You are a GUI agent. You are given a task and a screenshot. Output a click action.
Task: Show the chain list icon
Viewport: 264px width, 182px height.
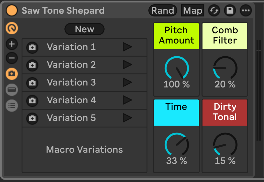click(12, 106)
